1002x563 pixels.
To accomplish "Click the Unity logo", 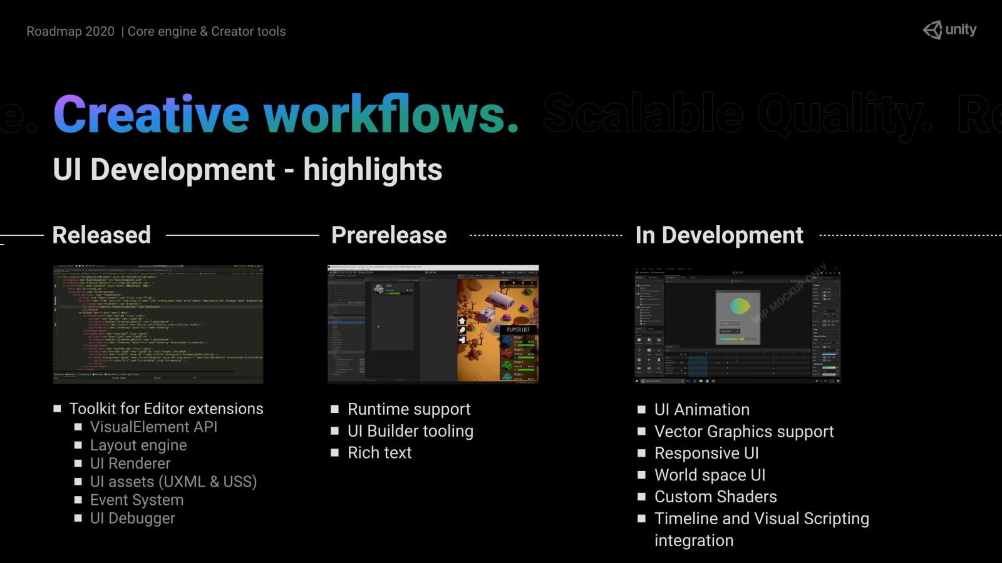I will click(949, 30).
